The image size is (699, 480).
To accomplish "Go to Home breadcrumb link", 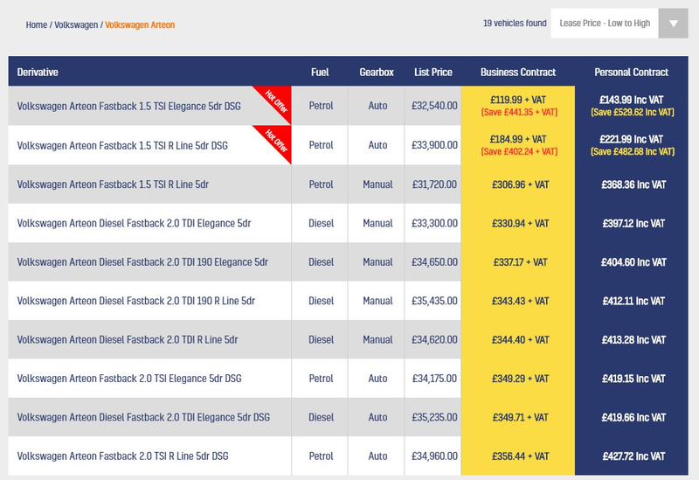I will tap(36, 25).
